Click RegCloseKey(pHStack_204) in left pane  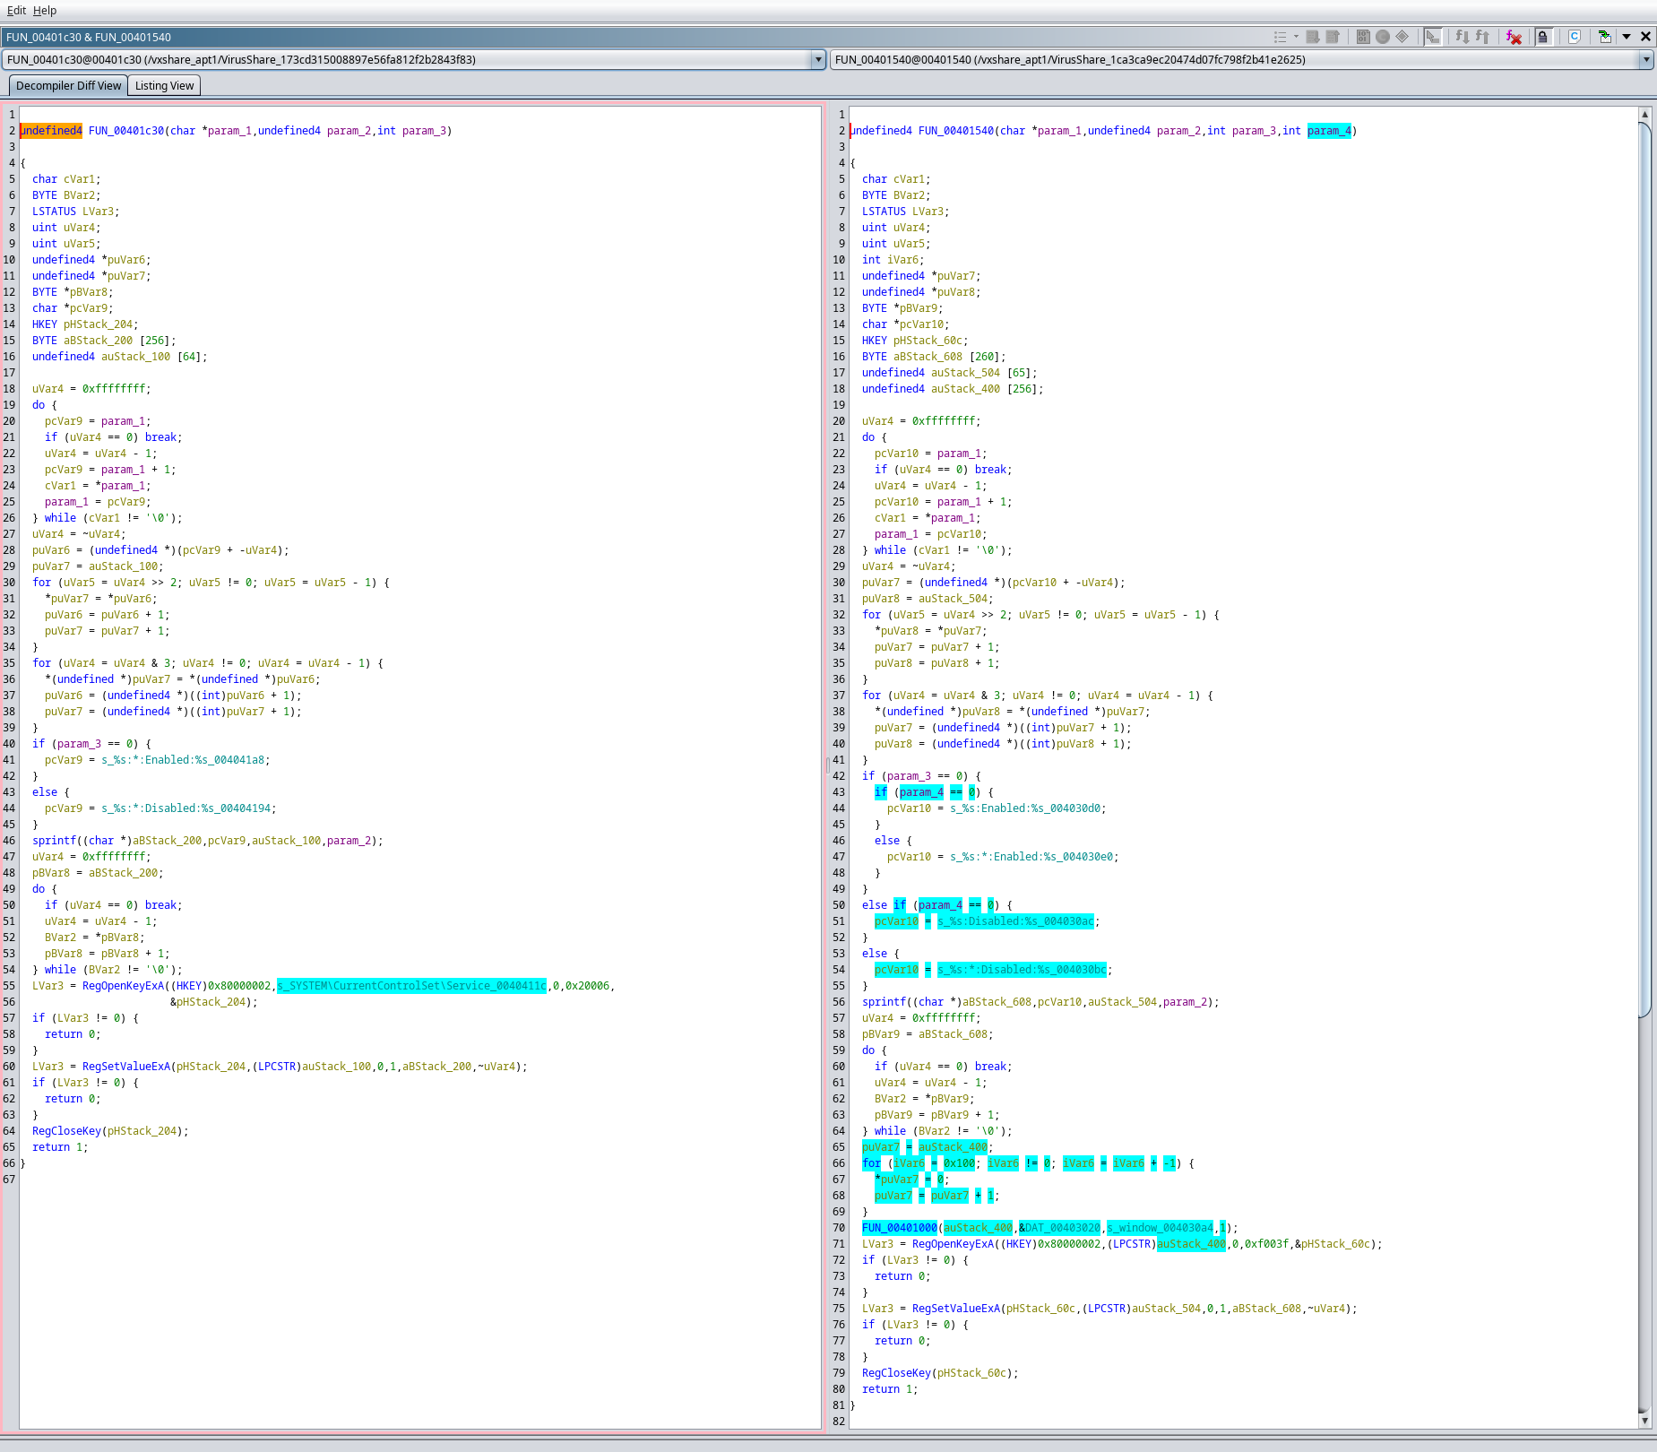pos(110,1131)
